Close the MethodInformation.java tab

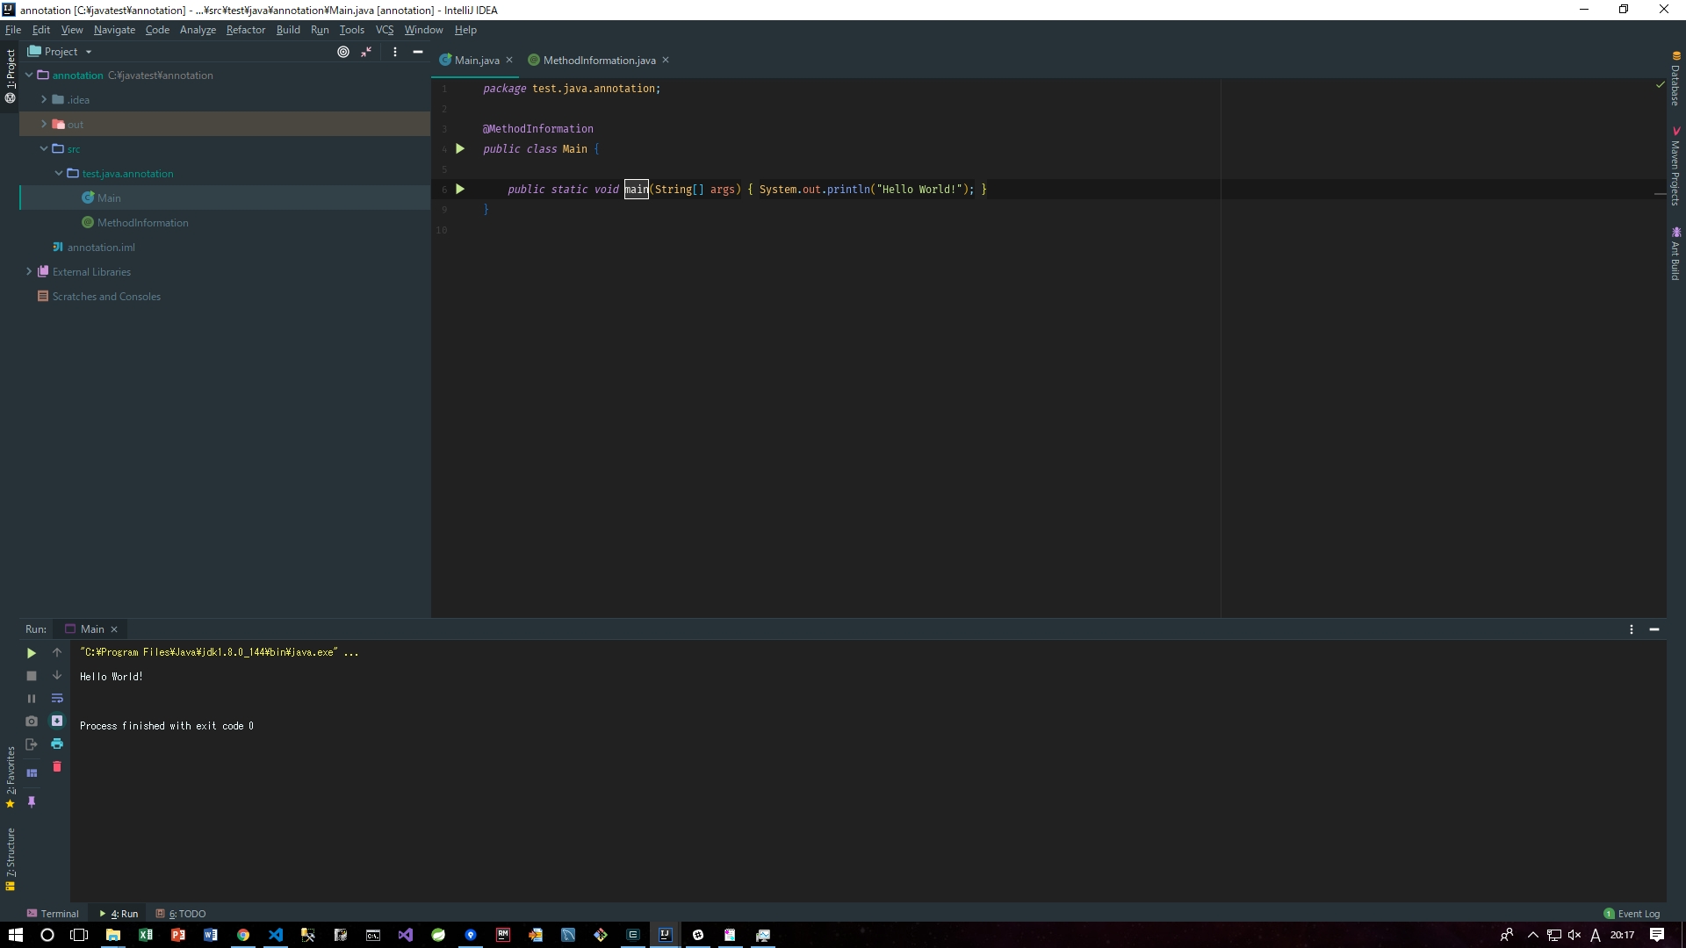pos(666,61)
